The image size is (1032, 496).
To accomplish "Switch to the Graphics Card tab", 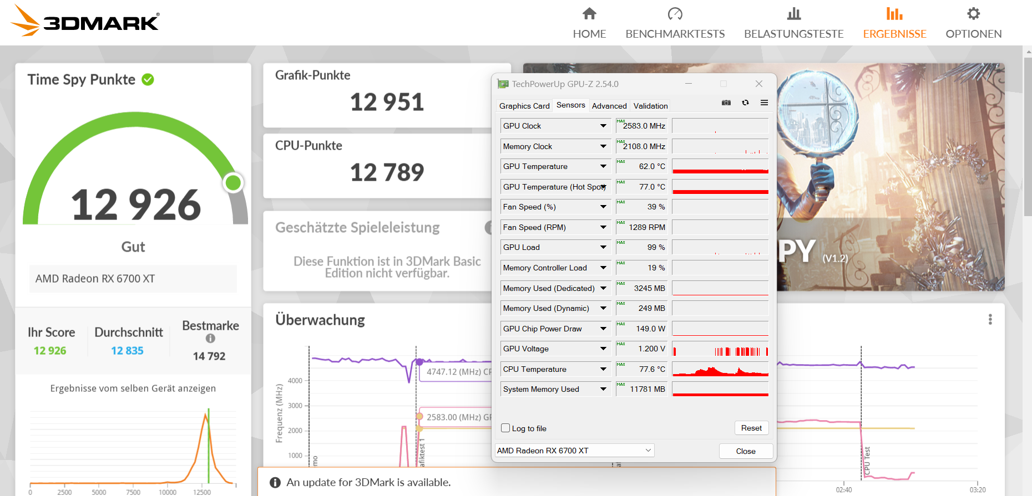I will (x=524, y=106).
